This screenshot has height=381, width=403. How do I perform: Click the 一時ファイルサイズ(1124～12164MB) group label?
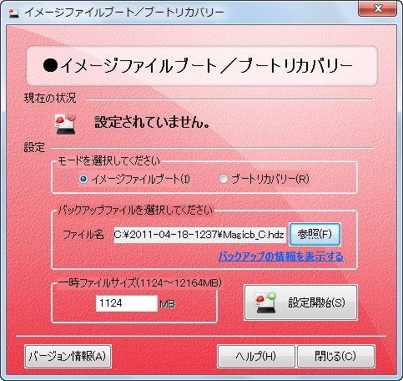click(140, 283)
